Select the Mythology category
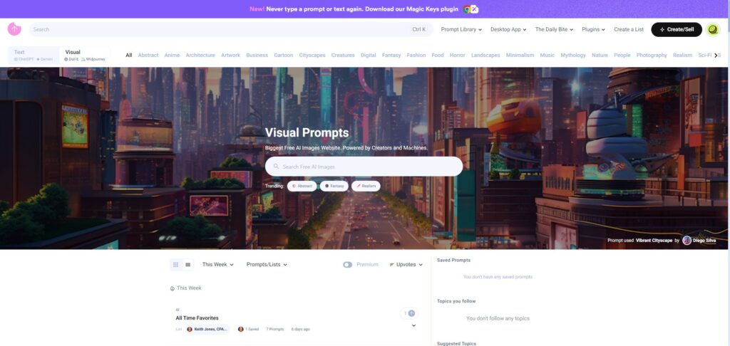This screenshot has height=346, width=730. point(573,56)
